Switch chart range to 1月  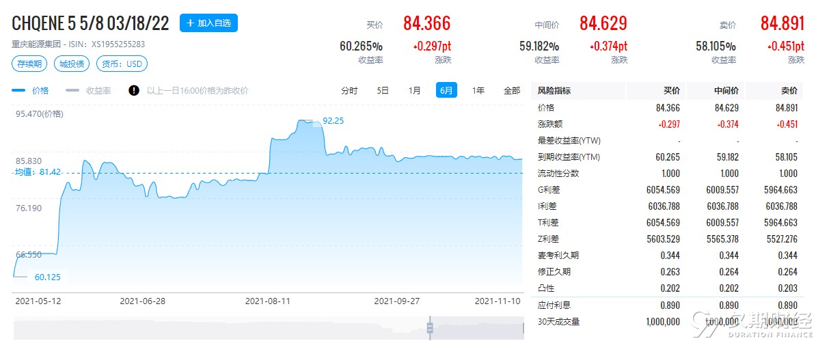click(414, 91)
